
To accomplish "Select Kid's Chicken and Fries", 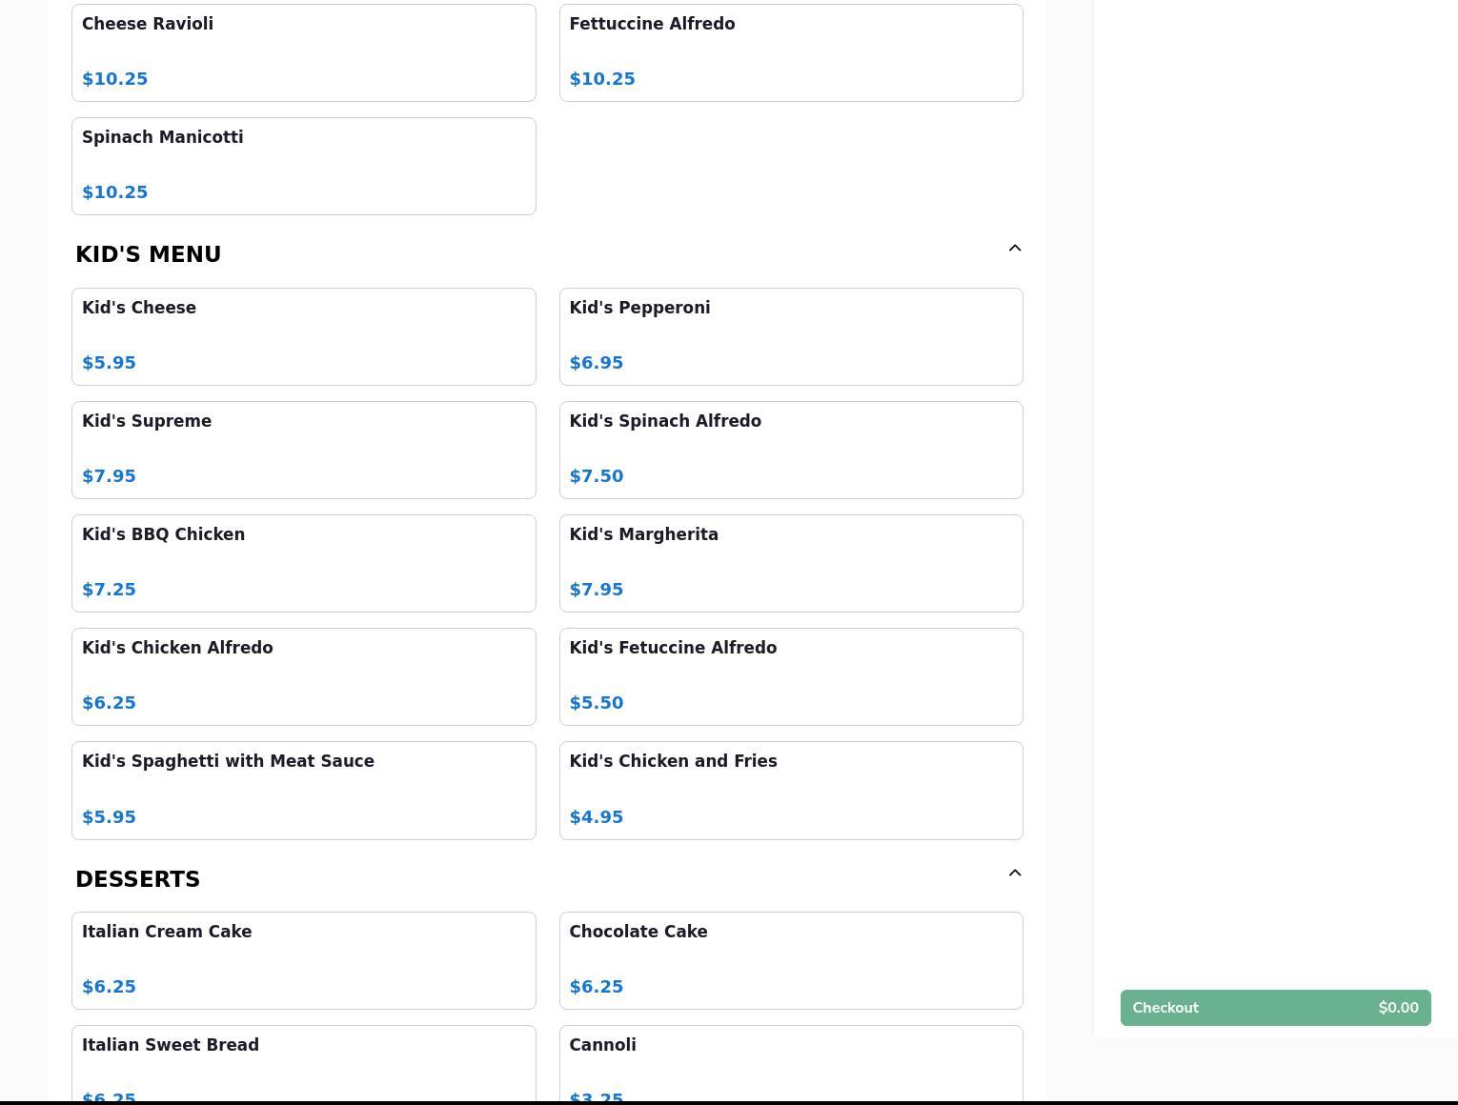I will [790, 790].
